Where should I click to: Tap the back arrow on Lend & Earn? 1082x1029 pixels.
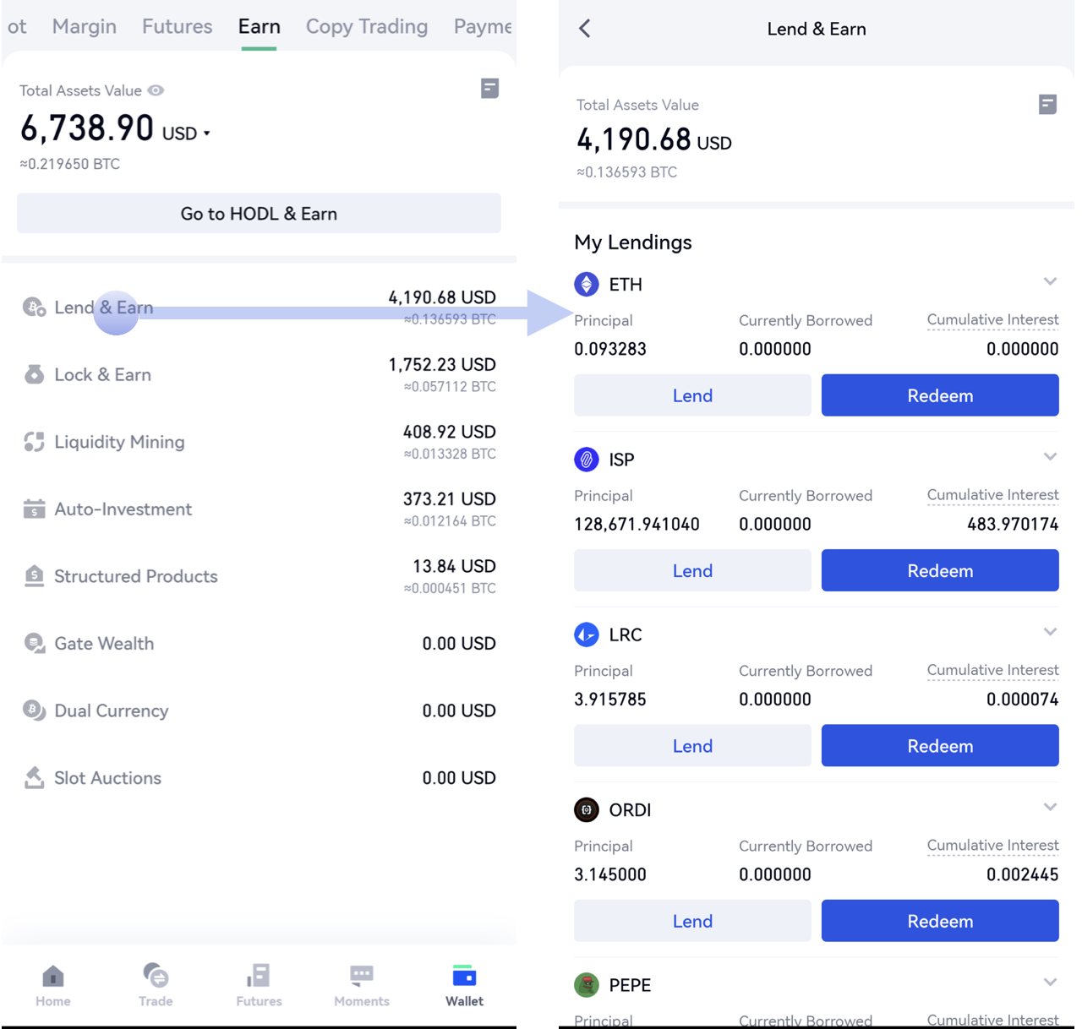(585, 29)
